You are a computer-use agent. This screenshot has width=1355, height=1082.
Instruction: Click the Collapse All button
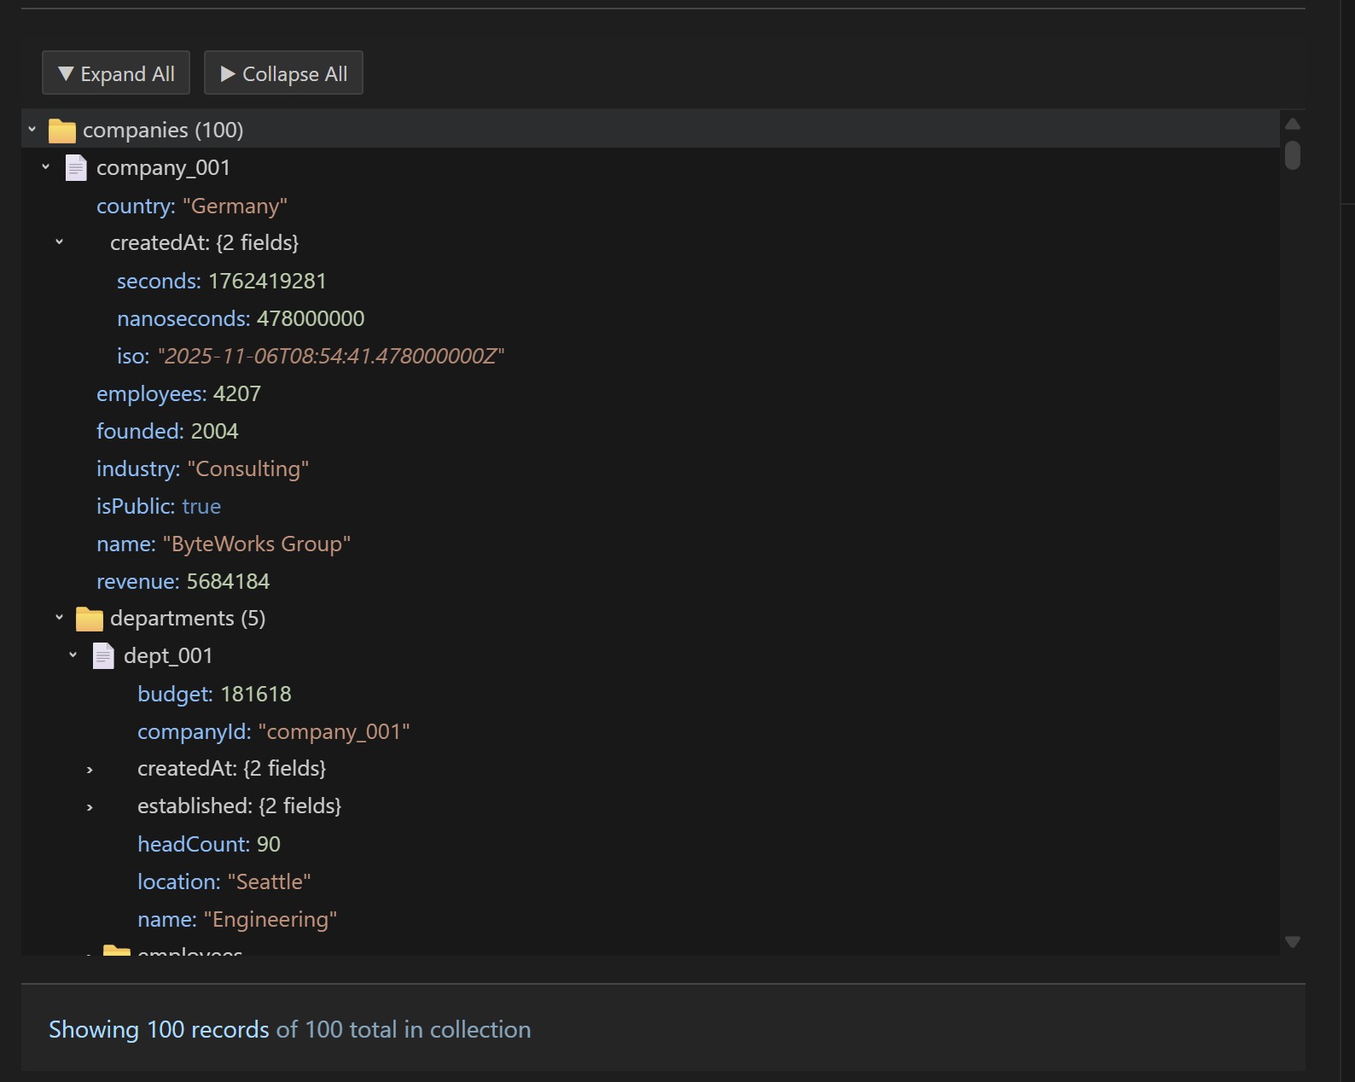pyautogui.click(x=283, y=73)
